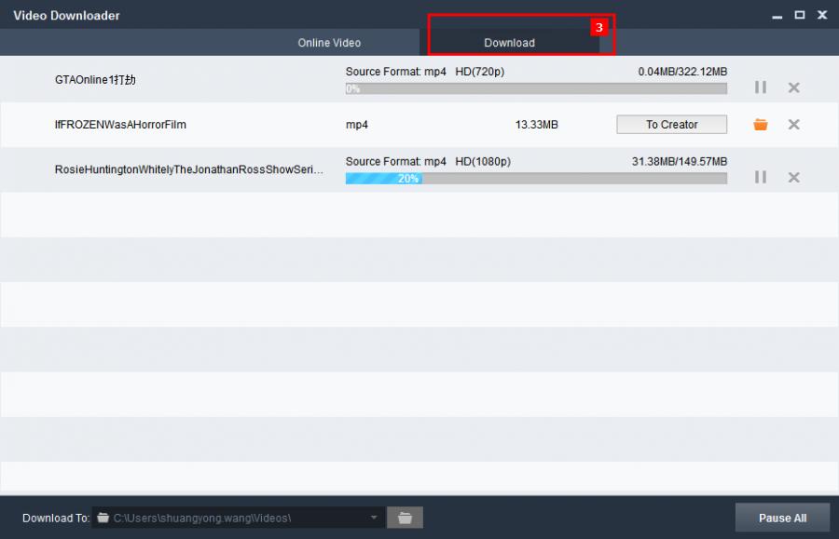Click the mp4 format of IfFROZENWasAHorrorFilm
This screenshot has height=539, width=839.
357,125
